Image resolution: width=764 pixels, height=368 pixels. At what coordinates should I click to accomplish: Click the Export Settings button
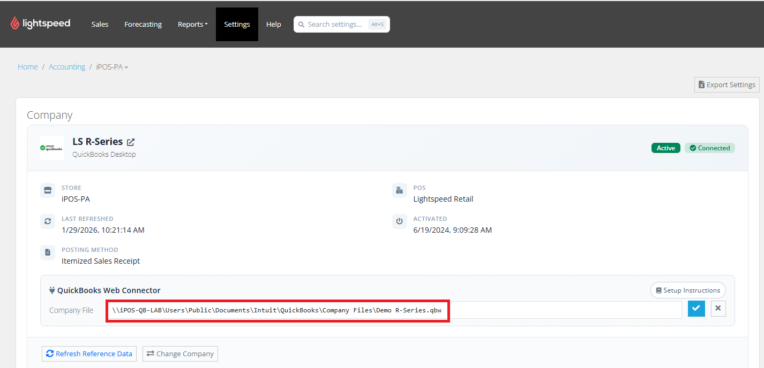click(x=727, y=85)
